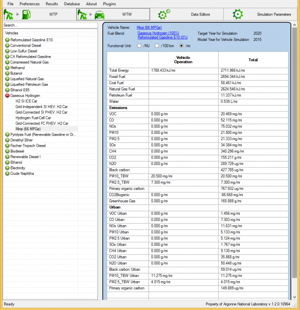Click the Simulation Parameters gear icon
This screenshot has width=300, height=310.
238,14
